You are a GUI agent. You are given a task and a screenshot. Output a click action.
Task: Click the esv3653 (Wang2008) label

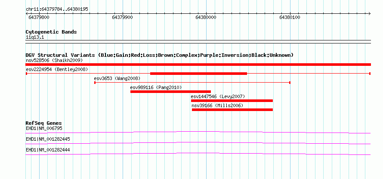(117, 78)
